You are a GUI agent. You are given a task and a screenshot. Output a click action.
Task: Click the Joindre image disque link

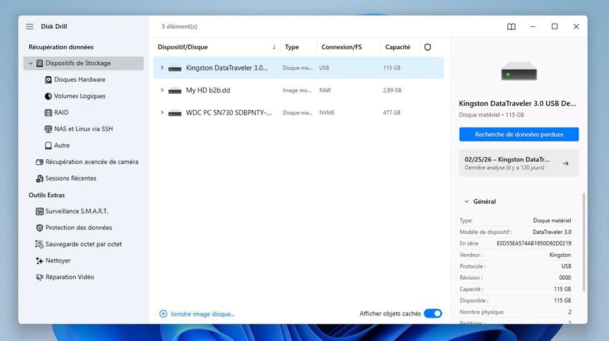click(x=197, y=314)
